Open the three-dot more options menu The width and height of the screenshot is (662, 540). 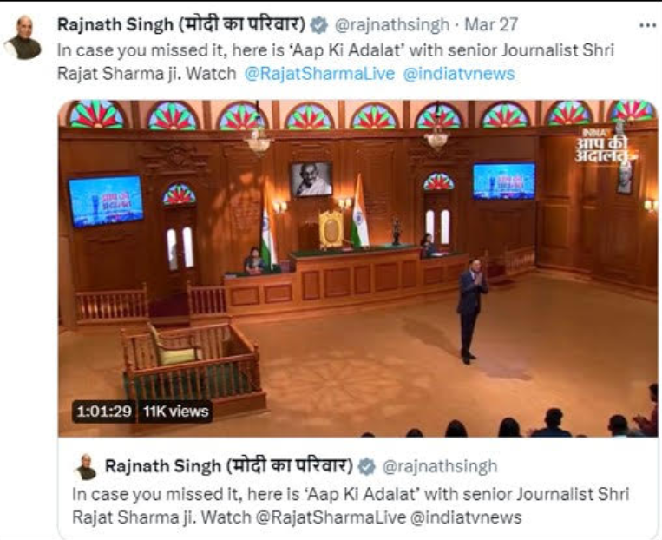point(647,25)
